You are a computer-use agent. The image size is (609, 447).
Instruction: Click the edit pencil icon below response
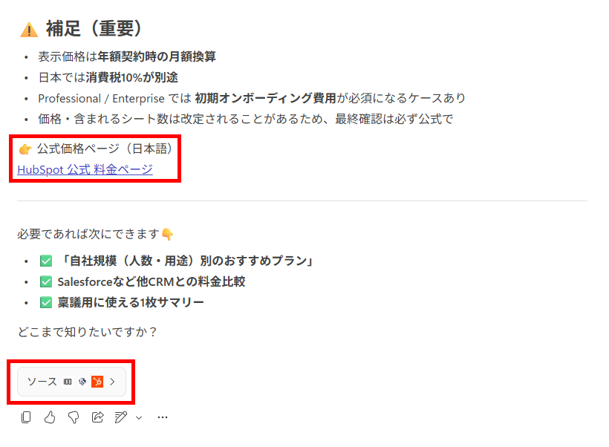[121, 417]
